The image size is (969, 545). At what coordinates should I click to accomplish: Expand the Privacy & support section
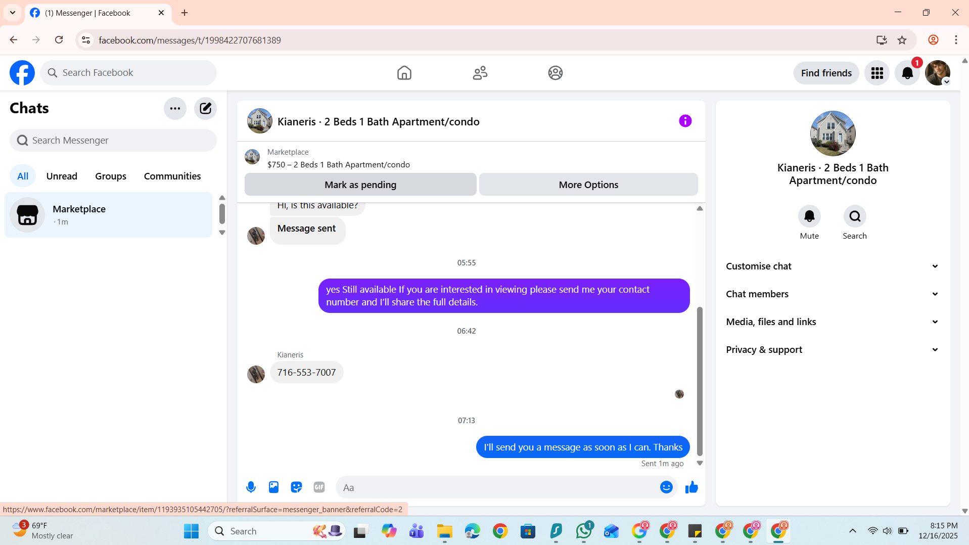(833, 350)
